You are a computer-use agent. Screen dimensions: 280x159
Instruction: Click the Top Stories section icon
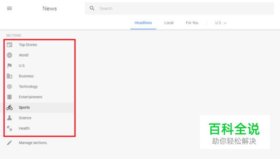pyautogui.click(x=9, y=45)
